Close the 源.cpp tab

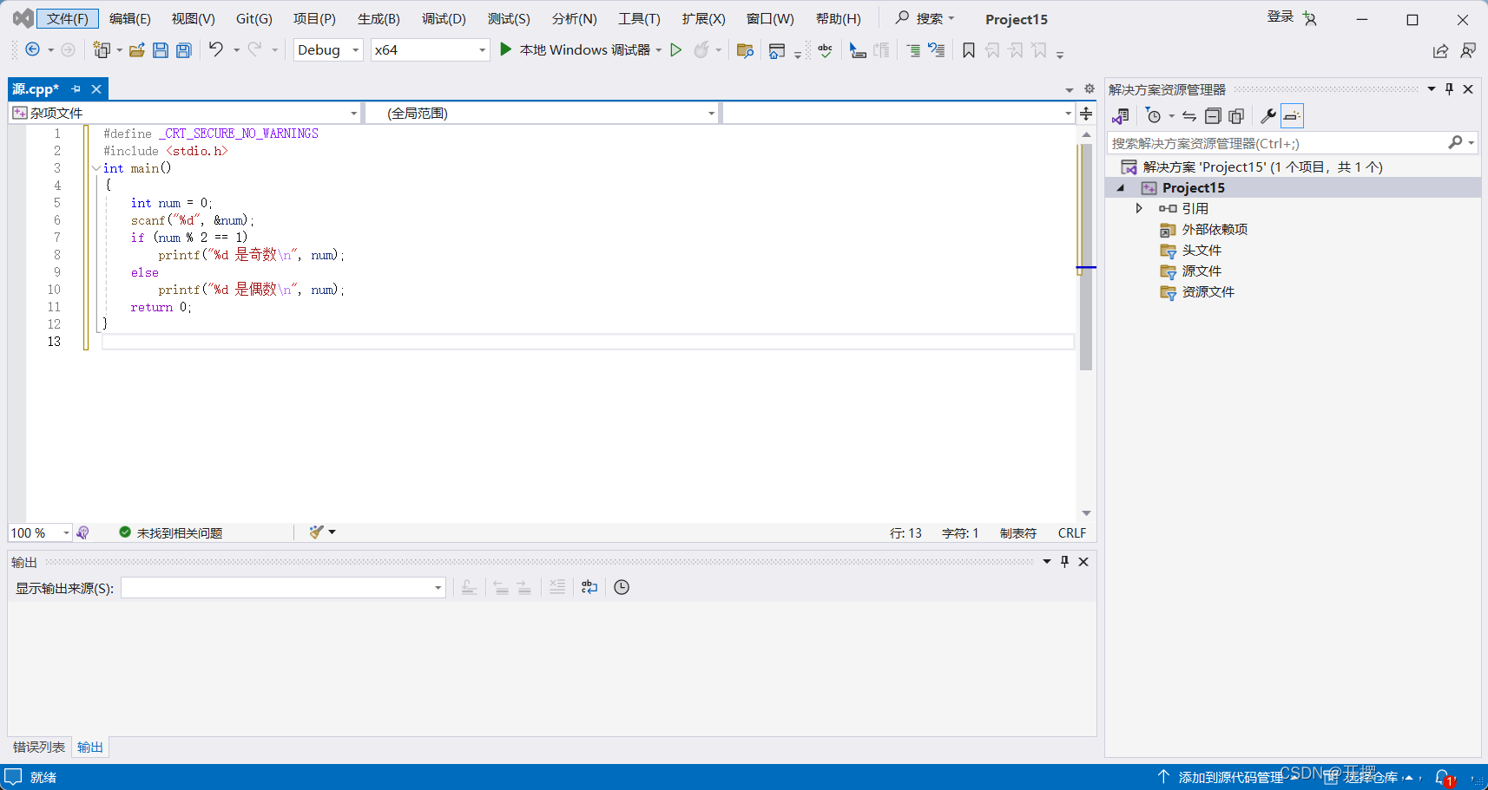point(96,88)
